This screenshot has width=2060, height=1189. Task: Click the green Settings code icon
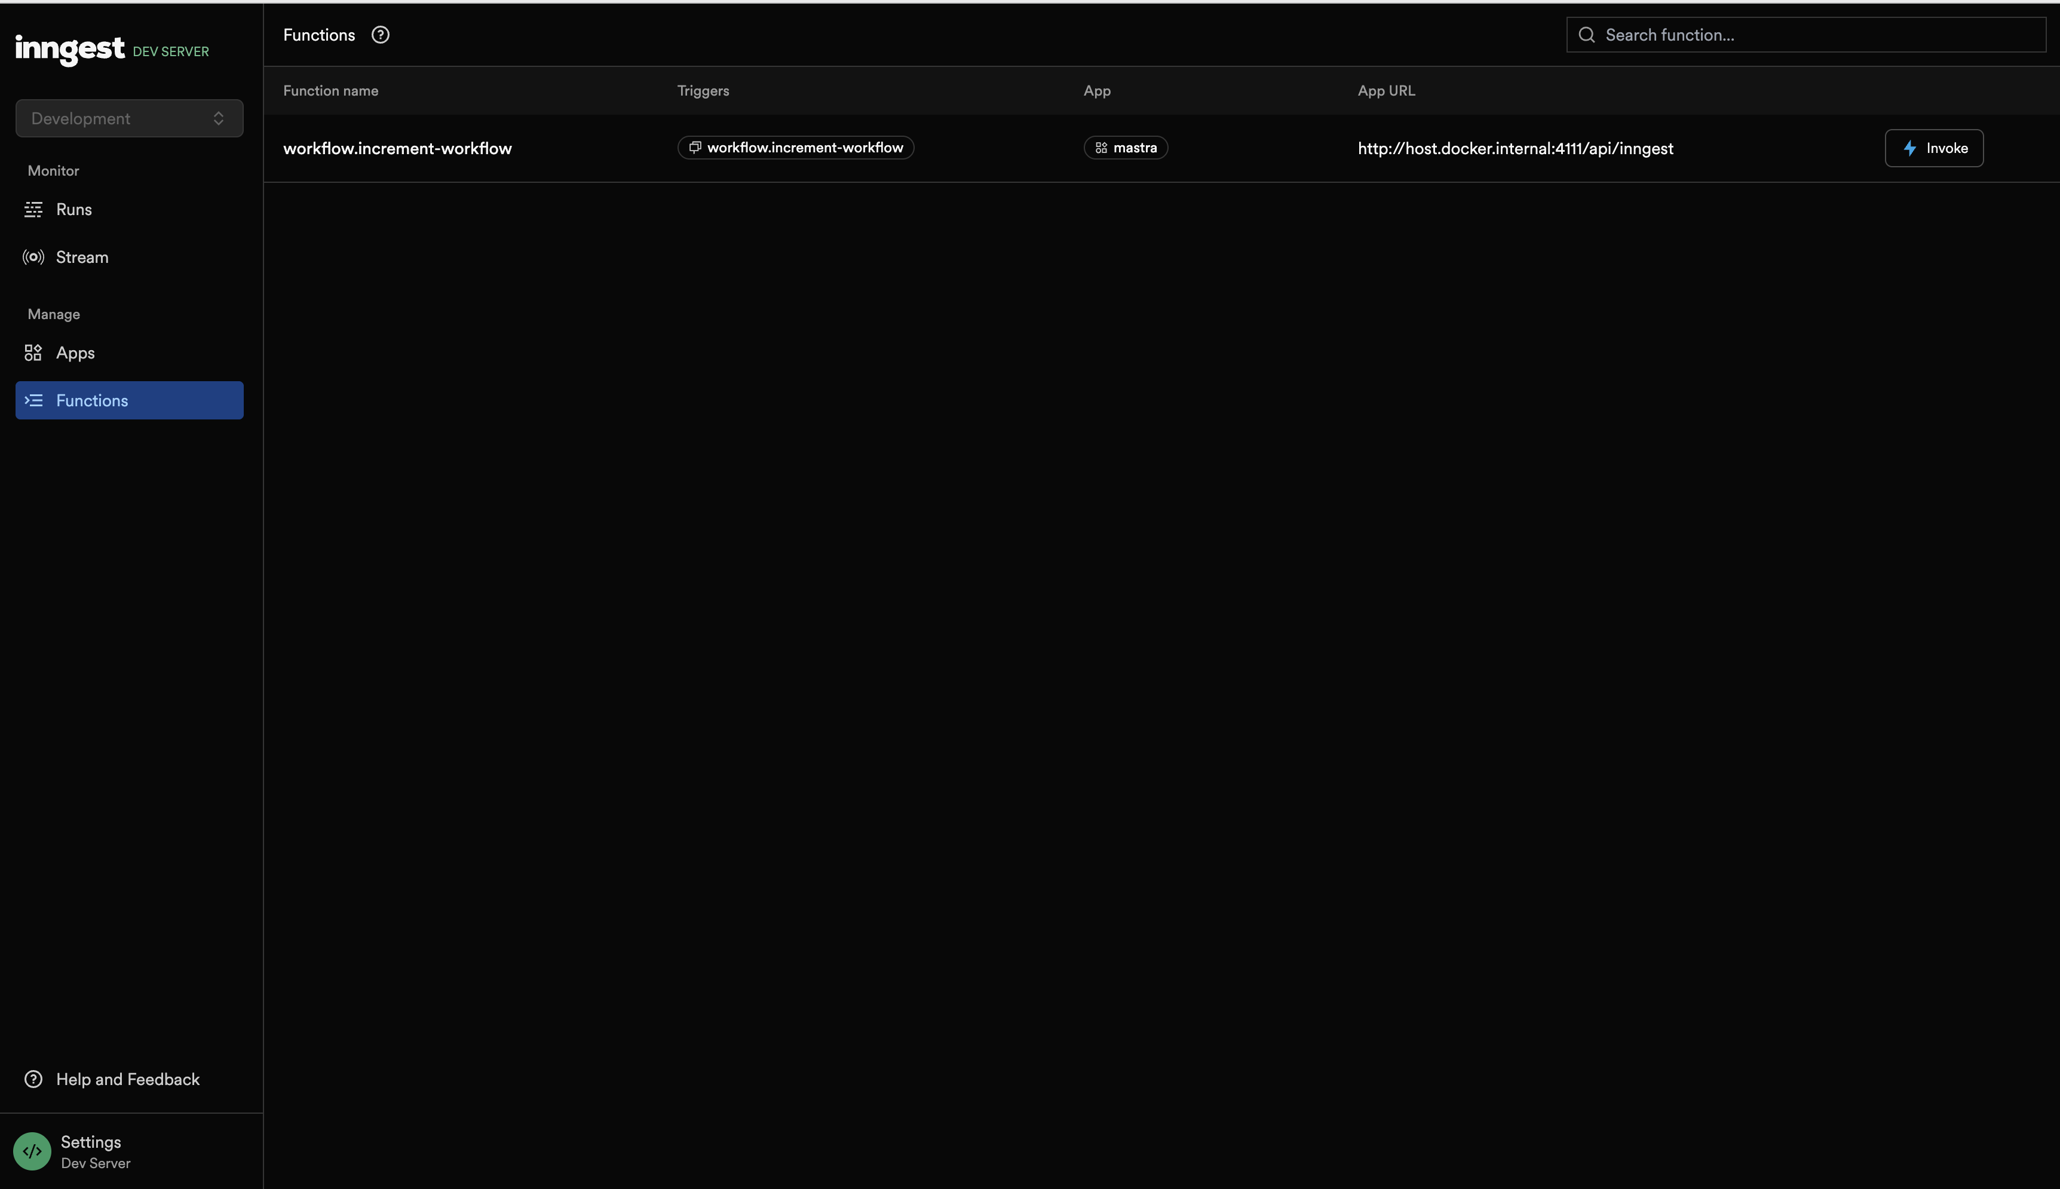point(33,1151)
